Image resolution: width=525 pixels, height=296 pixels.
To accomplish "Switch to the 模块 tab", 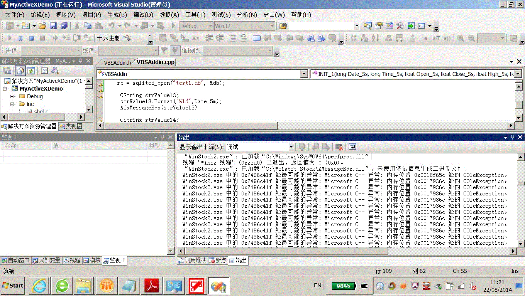I will 92,261.
